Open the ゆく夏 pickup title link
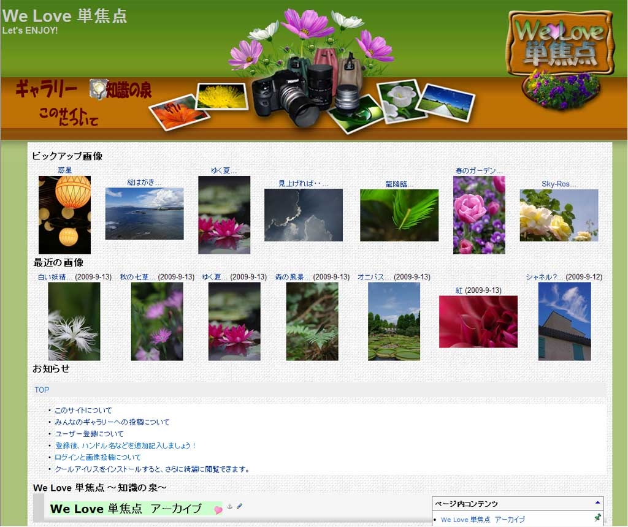The width and height of the screenshot is (628, 527). click(224, 170)
